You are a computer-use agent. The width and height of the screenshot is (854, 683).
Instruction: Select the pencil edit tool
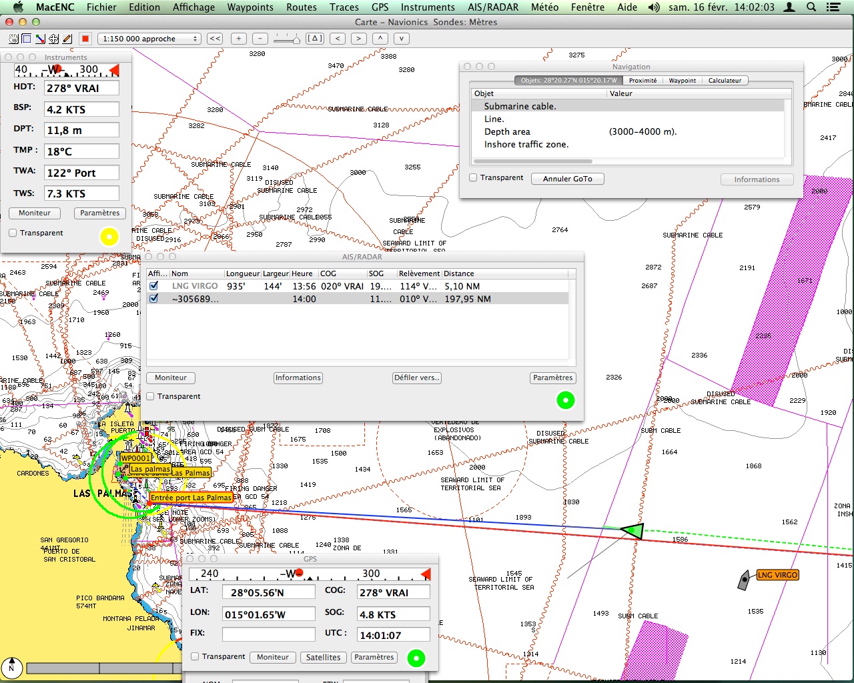[x=67, y=39]
